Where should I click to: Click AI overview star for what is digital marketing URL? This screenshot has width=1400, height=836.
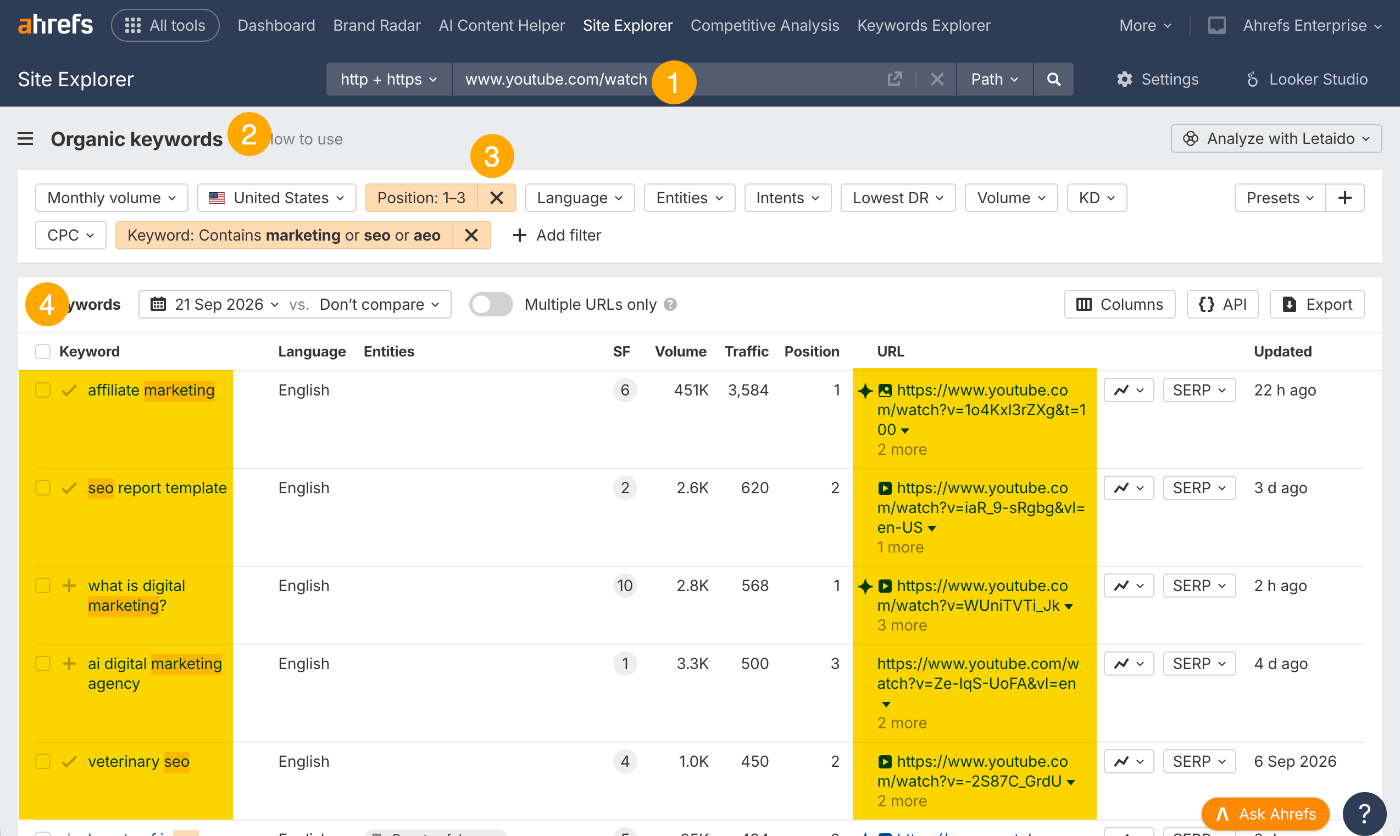pos(865,586)
